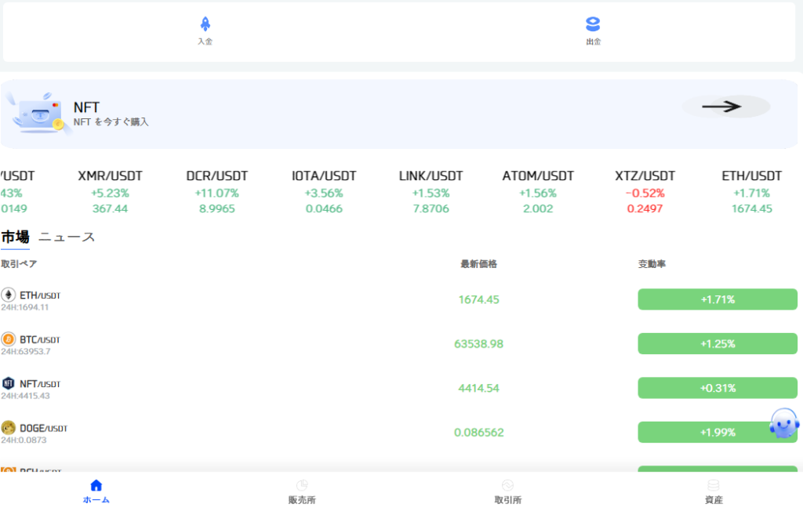The height and width of the screenshot is (507, 803).
Task: Click the +1.25% BTC change button
Action: (x=718, y=344)
